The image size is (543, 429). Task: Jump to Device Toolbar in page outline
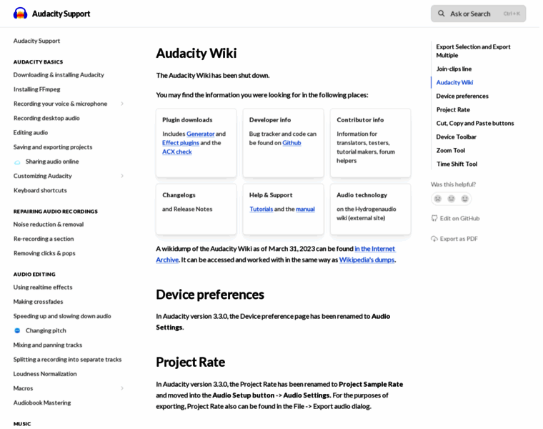pos(457,137)
